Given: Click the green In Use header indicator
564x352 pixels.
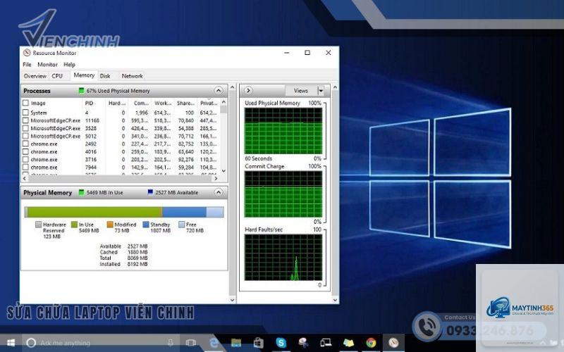Looking at the screenshot, I should click(x=81, y=192).
